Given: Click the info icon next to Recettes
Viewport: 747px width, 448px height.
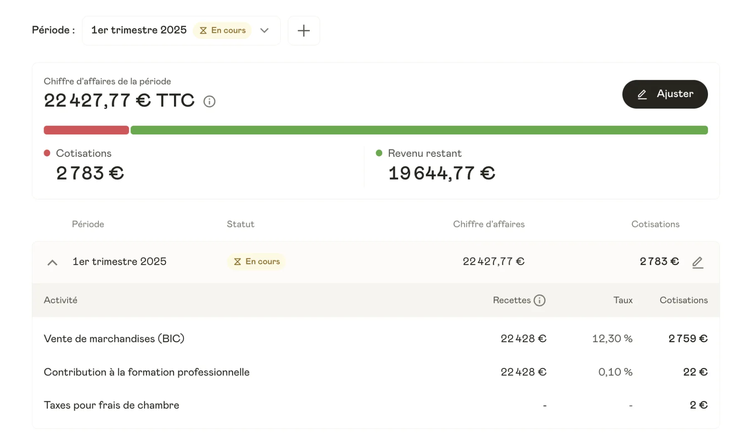Looking at the screenshot, I should tap(539, 300).
